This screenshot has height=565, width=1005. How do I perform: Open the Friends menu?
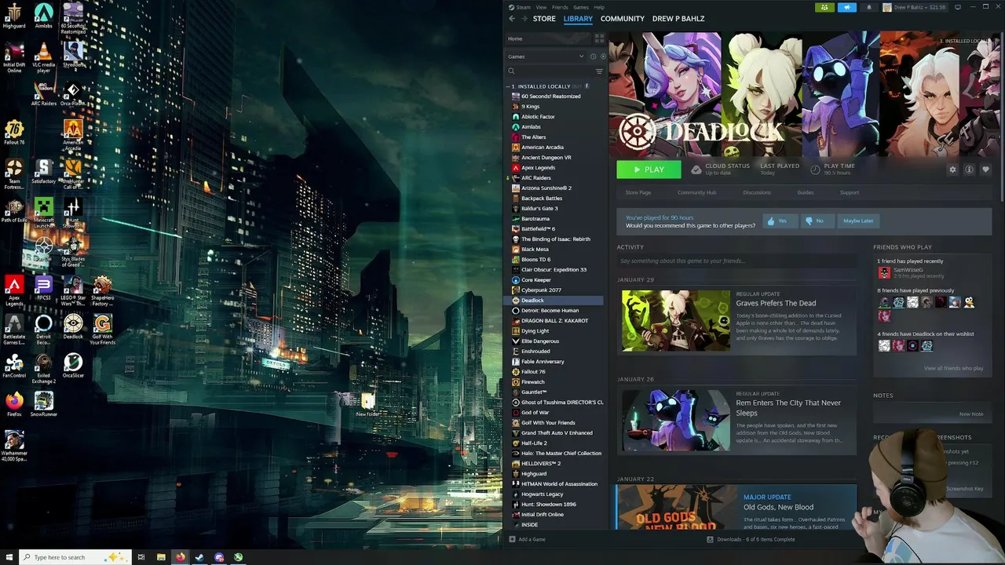pyautogui.click(x=560, y=7)
